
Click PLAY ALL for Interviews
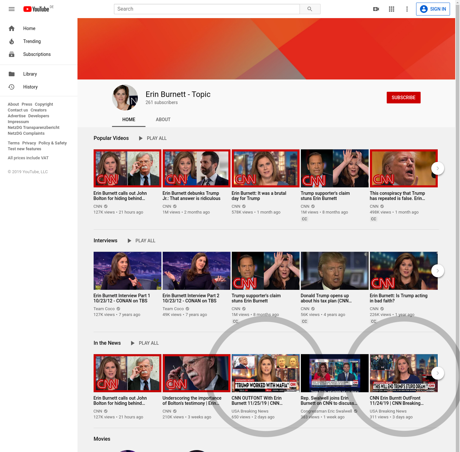coord(145,241)
